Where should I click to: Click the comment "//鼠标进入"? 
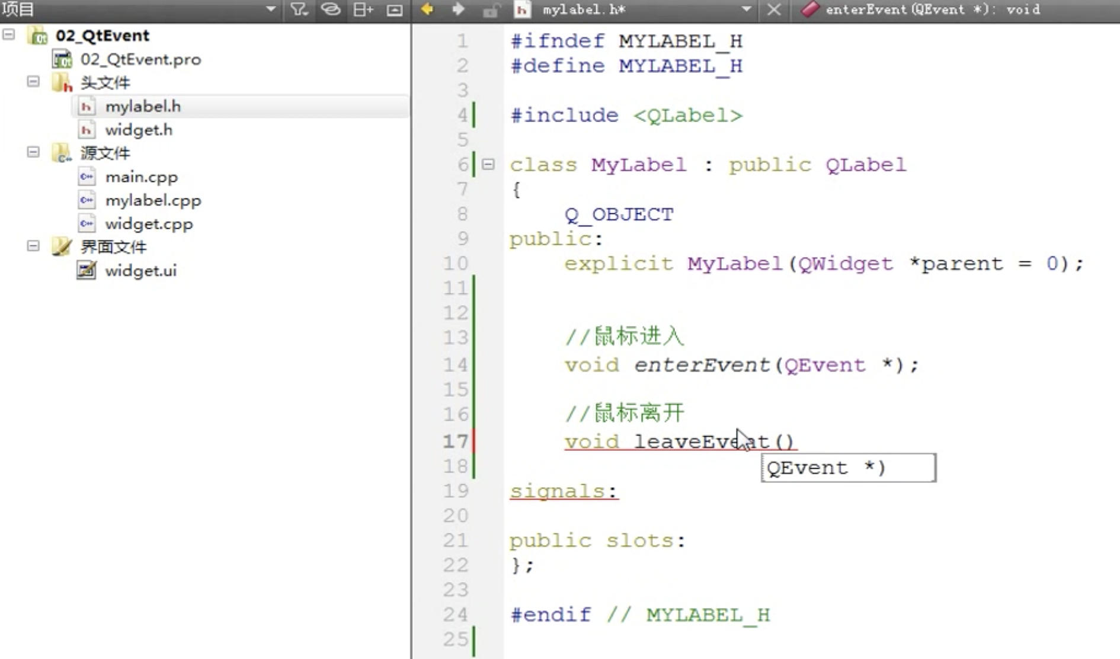tap(625, 337)
